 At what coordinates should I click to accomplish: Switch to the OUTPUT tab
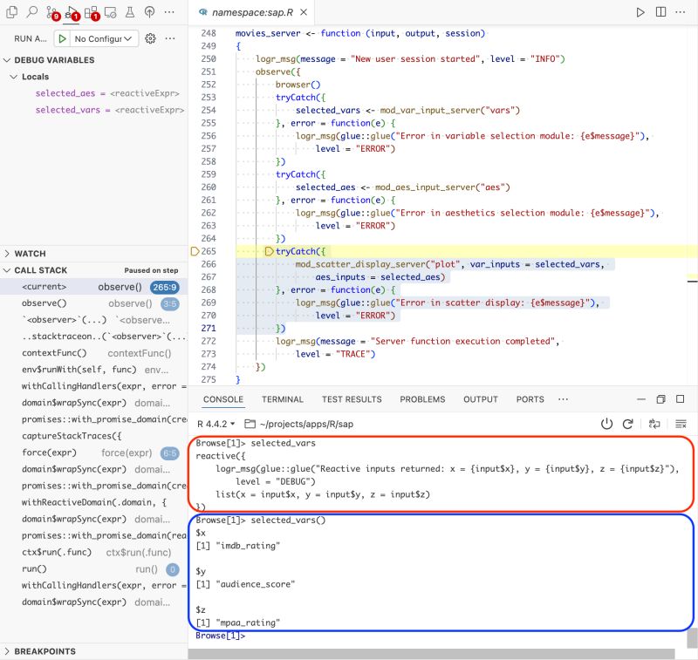[x=481, y=399]
